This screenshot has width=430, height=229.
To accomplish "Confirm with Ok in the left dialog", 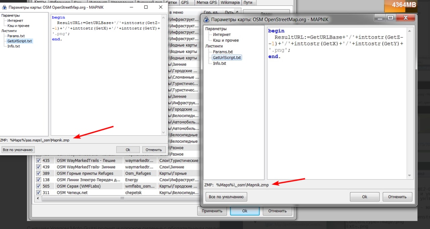I will 128,150.
